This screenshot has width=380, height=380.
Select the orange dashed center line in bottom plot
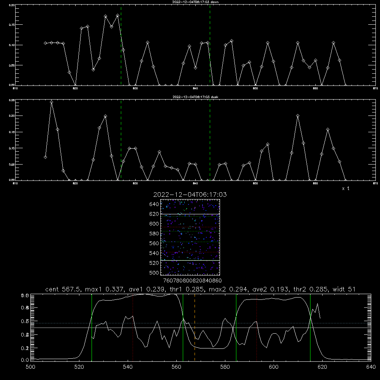point(195,327)
